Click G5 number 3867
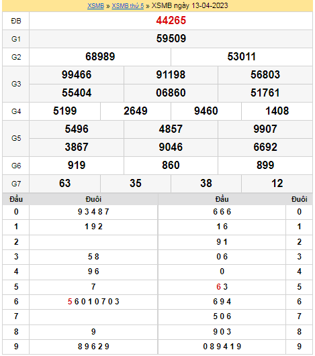Screen dimensions: 315x356 77,147
